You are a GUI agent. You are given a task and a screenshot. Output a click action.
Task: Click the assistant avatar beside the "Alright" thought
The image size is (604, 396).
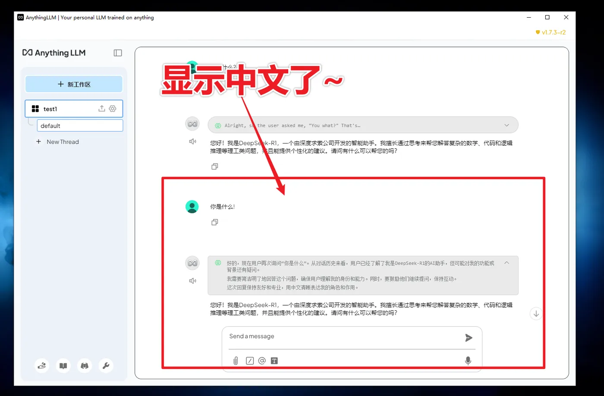[192, 124]
